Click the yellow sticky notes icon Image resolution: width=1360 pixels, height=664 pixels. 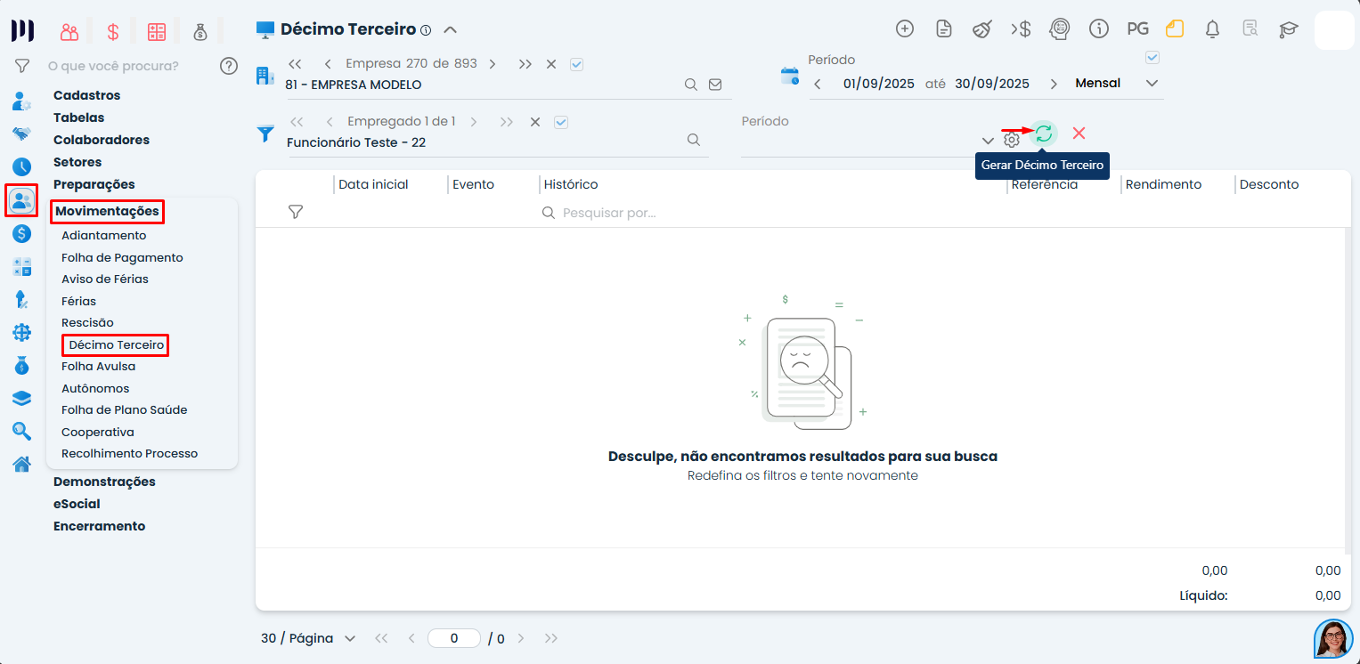(1175, 28)
